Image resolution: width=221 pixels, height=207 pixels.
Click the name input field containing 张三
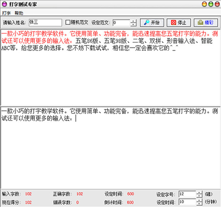pos(45,23)
